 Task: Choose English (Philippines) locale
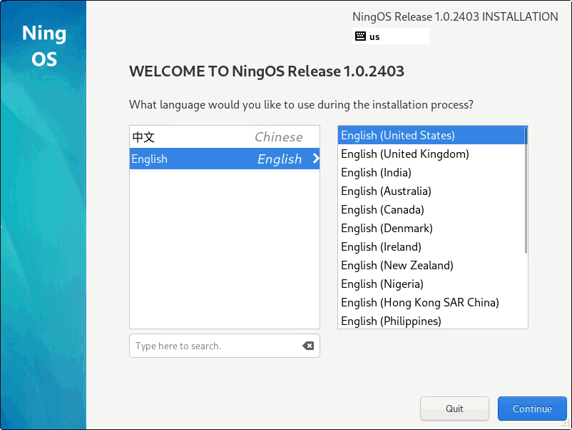[431, 321]
